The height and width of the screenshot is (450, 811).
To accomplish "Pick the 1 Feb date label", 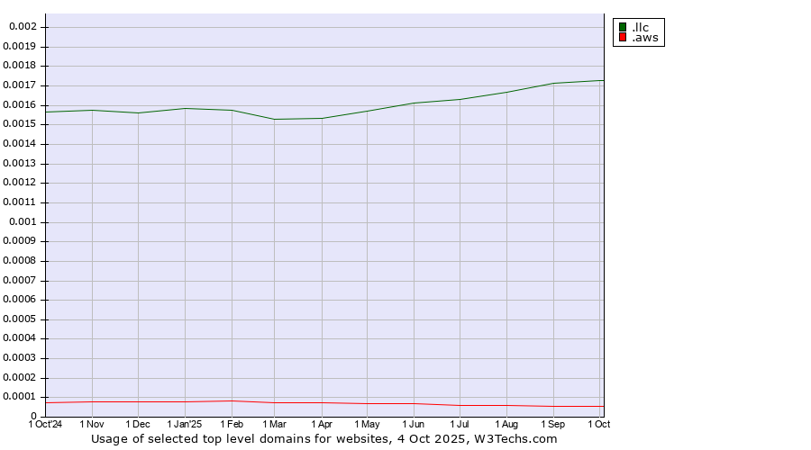I will tap(232, 423).
